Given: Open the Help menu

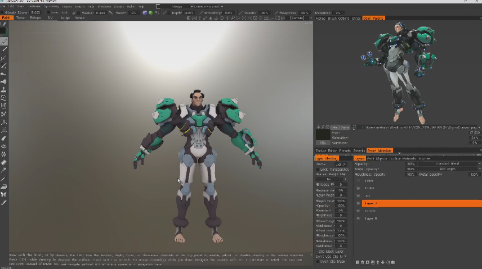Looking at the screenshot, I should coord(141,6).
